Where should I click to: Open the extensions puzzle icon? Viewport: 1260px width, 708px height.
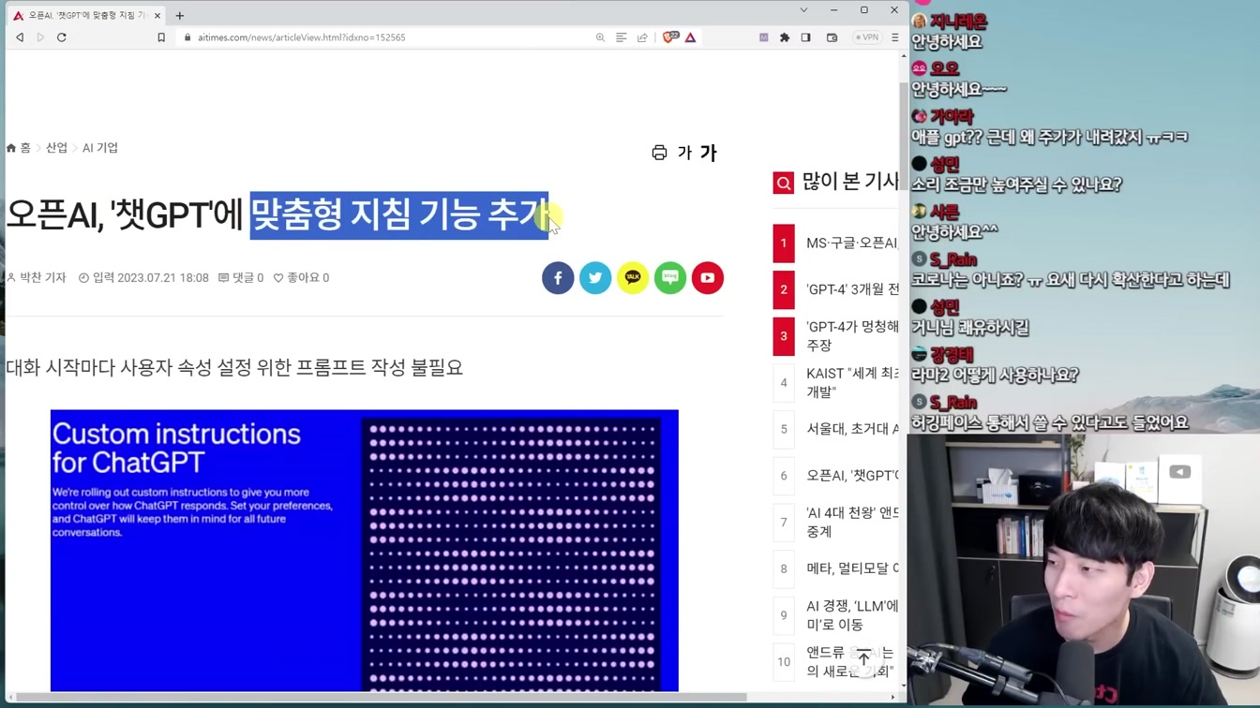pos(785,37)
